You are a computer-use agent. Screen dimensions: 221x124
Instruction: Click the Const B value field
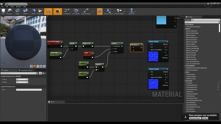coord(22,82)
